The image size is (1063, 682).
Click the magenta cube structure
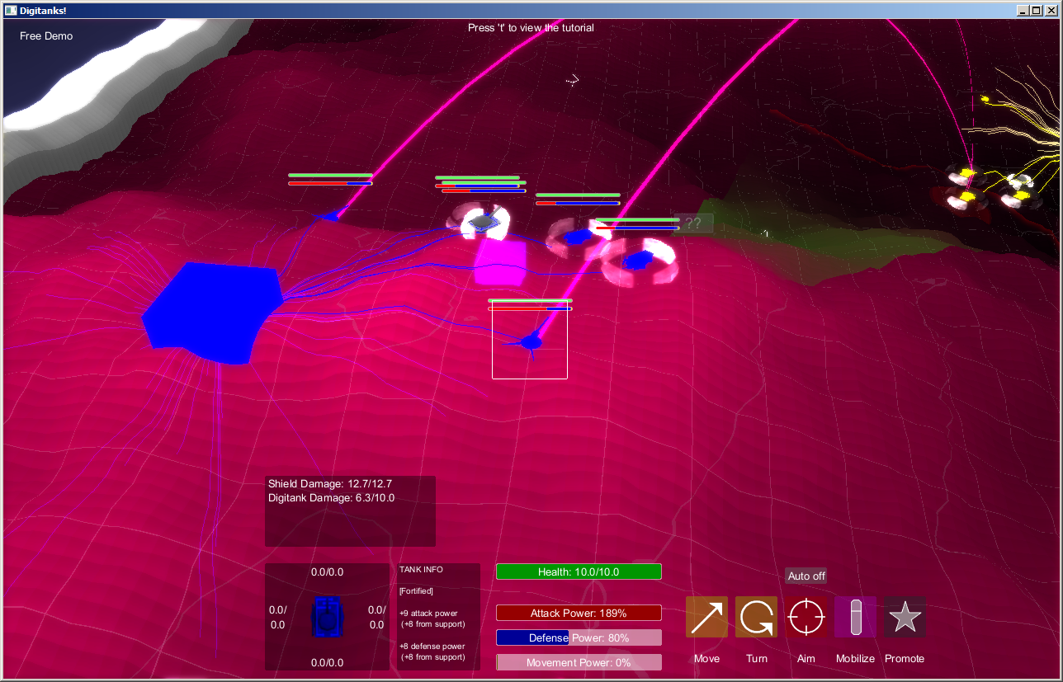[x=500, y=263]
